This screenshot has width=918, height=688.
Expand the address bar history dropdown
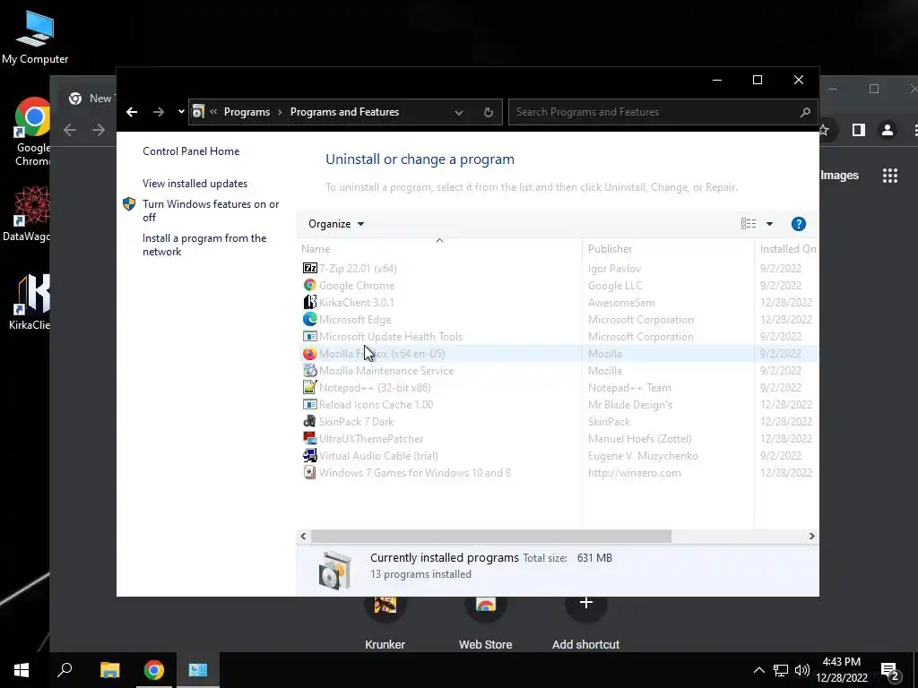coord(459,112)
